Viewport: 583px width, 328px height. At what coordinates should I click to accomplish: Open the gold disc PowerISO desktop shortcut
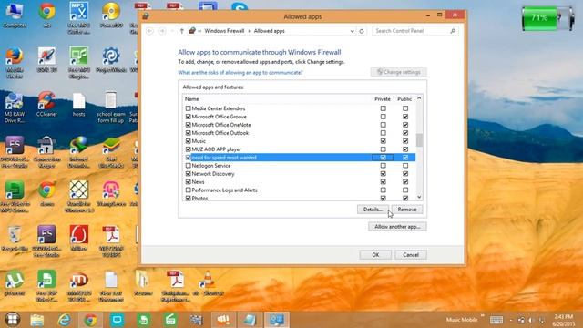pyautogui.click(x=111, y=15)
